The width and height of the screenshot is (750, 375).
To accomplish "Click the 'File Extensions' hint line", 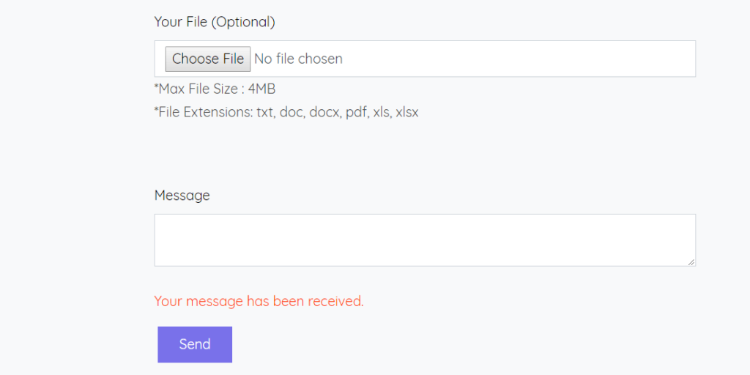I will 286,112.
